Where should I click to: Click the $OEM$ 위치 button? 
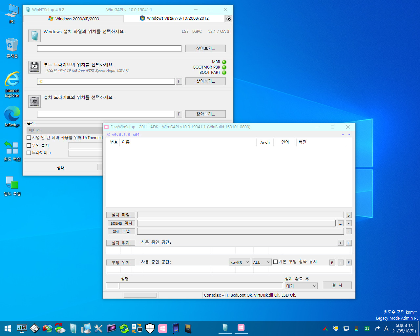pyautogui.click(x=121, y=223)
